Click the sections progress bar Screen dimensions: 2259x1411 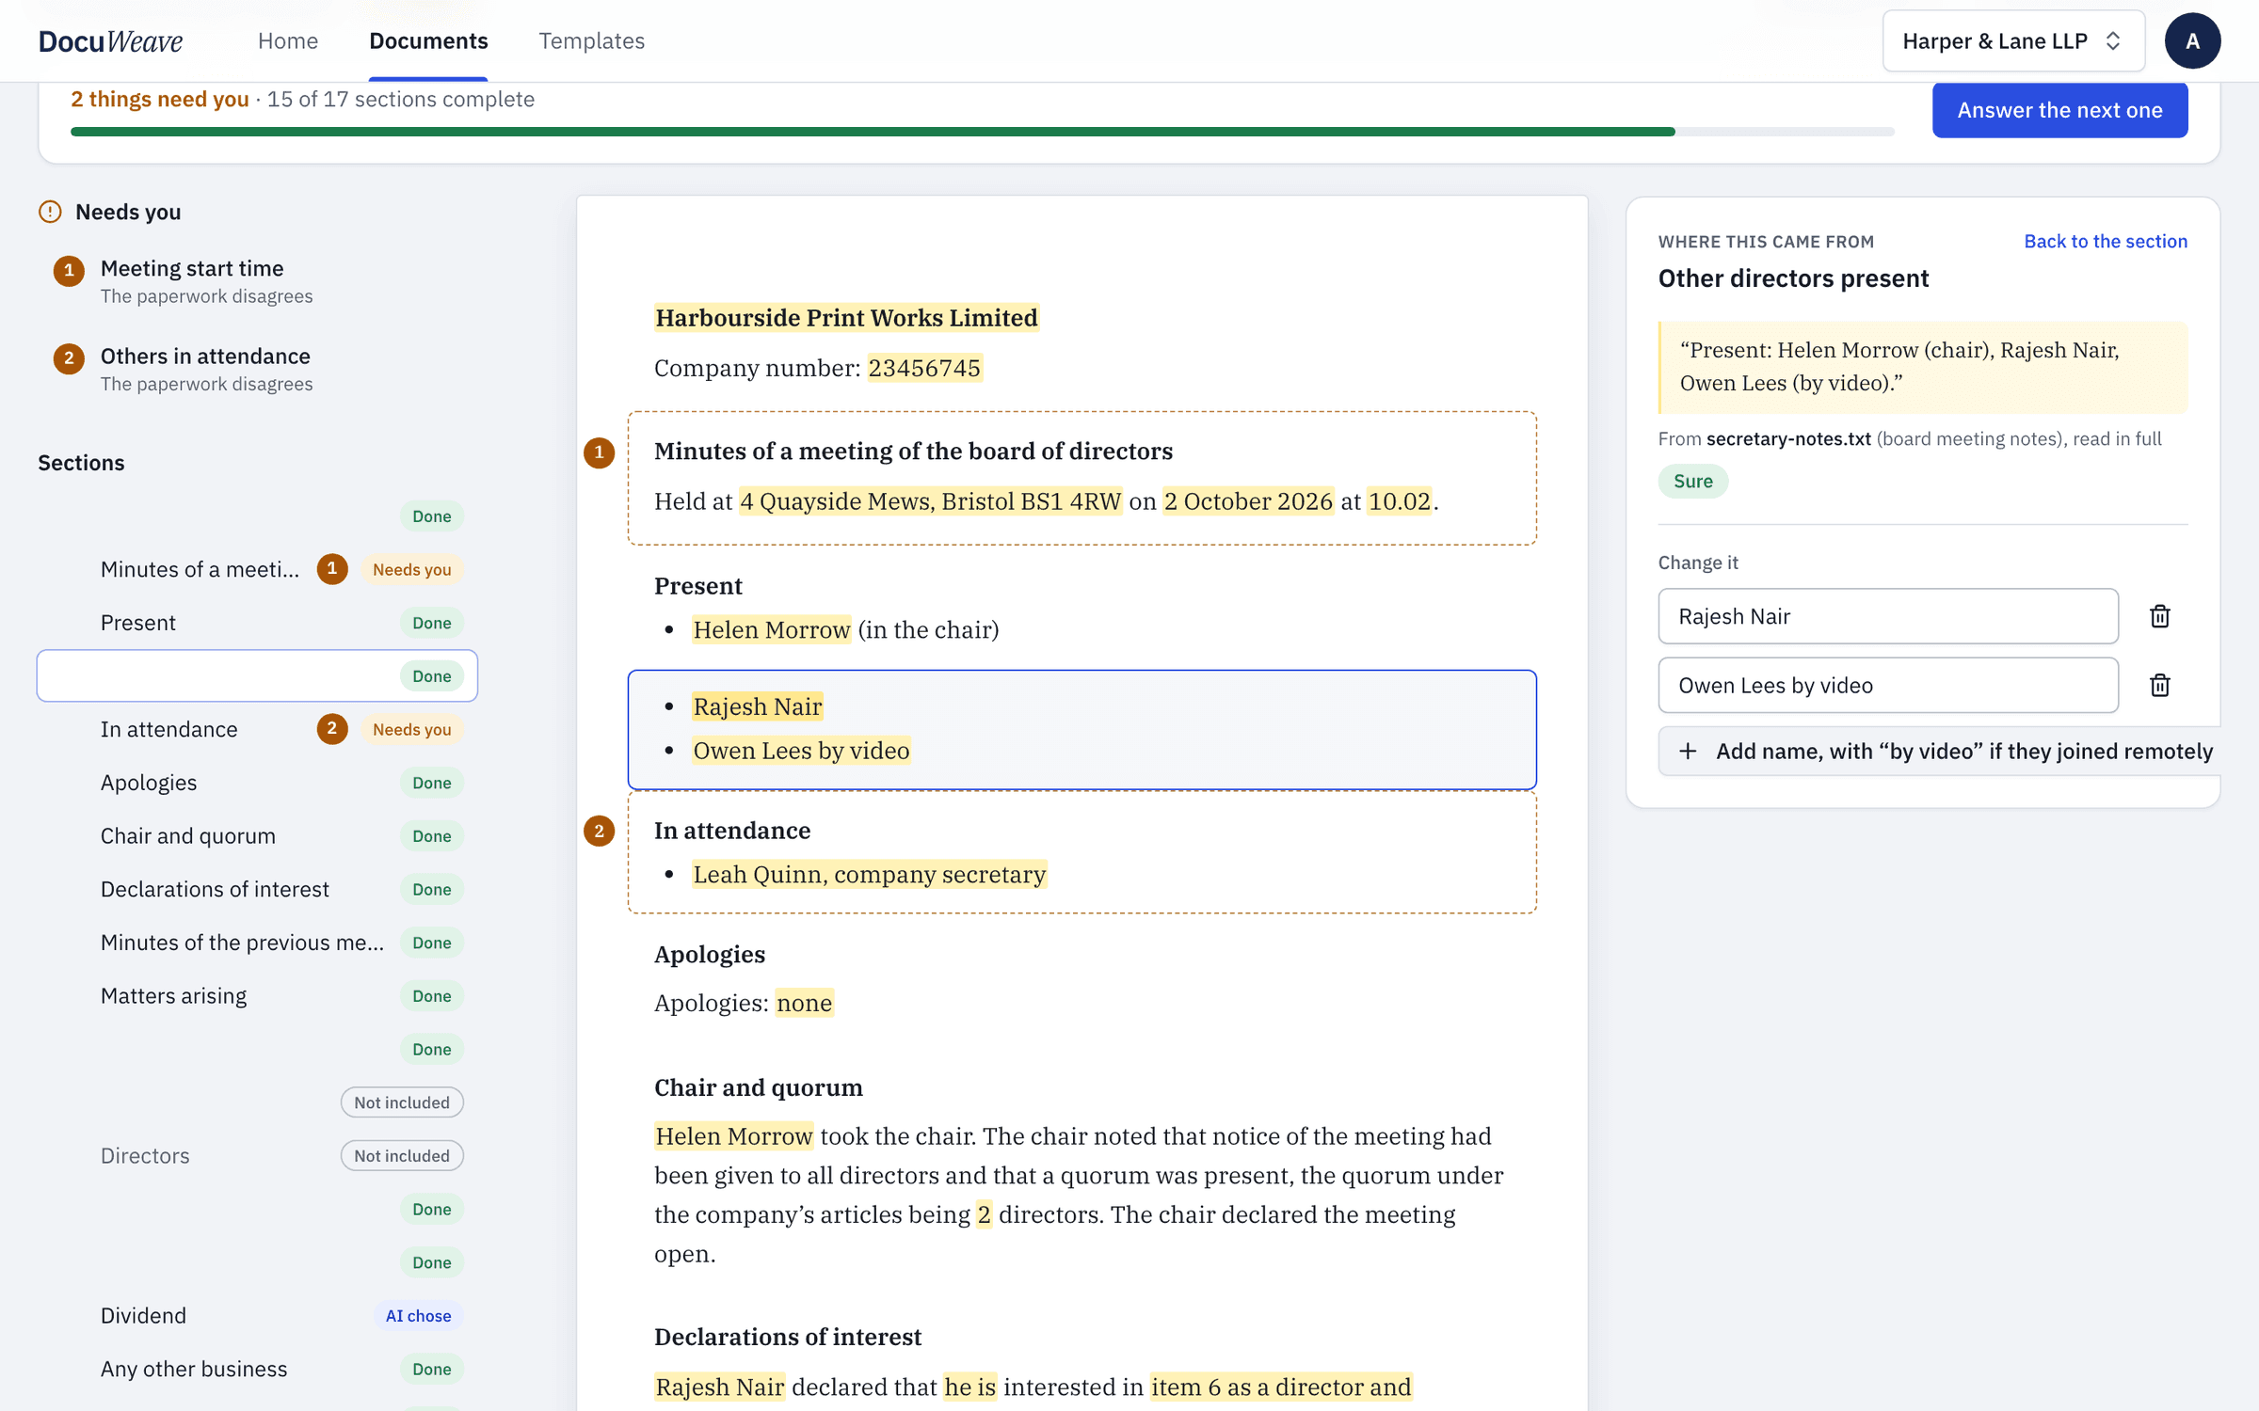983,132
